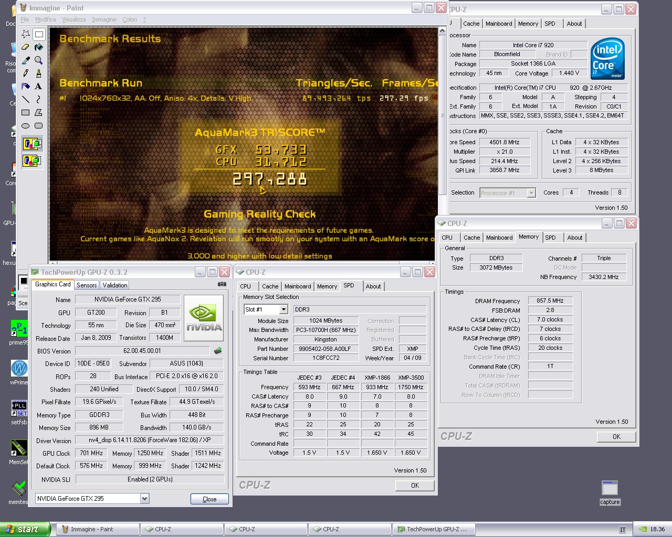Choose the Brush tool in Paint
672x537 pixels.
tap(39, 73)
